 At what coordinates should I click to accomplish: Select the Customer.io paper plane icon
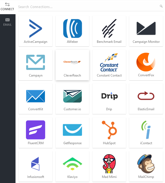[x=72, y=96]
